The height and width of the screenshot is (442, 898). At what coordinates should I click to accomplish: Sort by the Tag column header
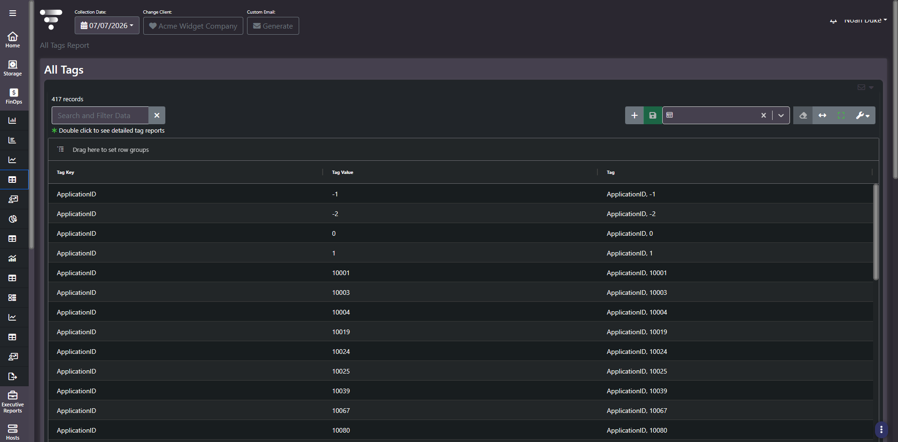click(611, 172)
